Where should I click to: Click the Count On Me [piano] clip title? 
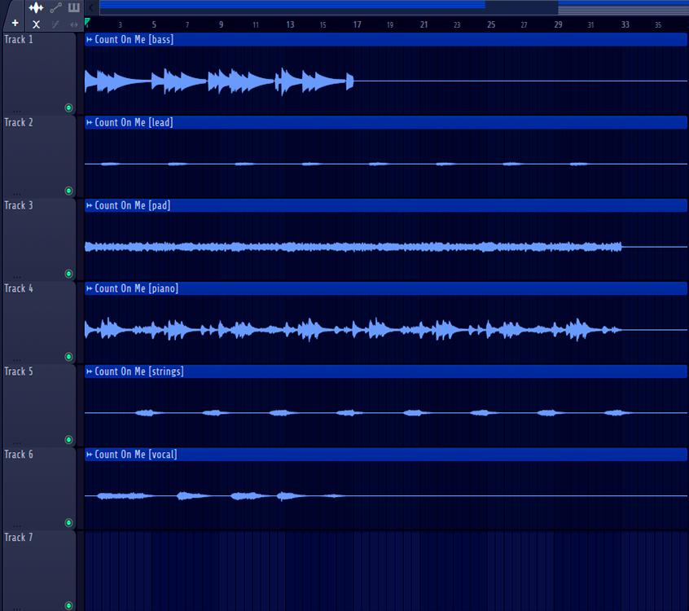click(x=136, y=288)
